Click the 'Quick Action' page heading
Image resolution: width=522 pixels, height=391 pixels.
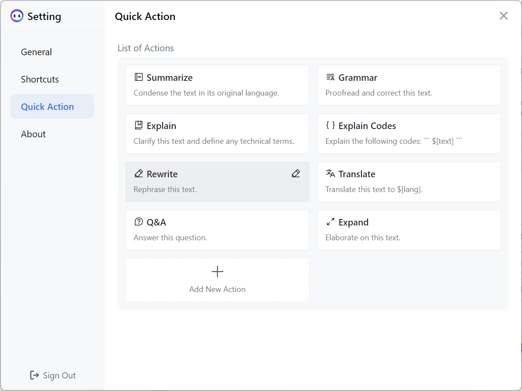coord(145,17)
